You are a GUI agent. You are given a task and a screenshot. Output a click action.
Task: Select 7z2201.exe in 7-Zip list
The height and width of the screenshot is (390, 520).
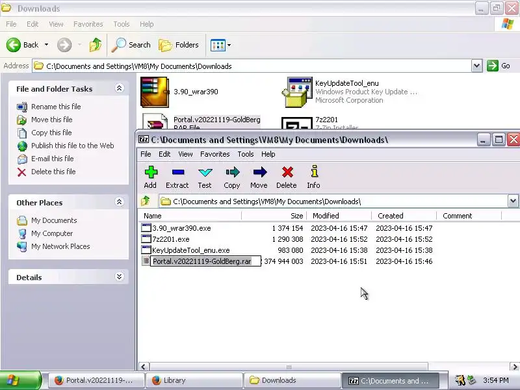coord(170,239)
